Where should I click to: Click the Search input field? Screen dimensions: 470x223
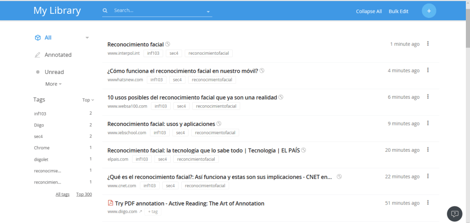coord(156,11)
